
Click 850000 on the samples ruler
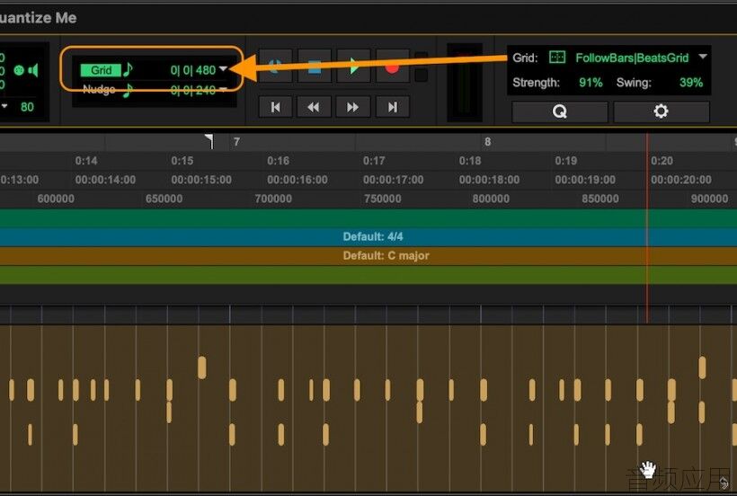coord(600,199)
